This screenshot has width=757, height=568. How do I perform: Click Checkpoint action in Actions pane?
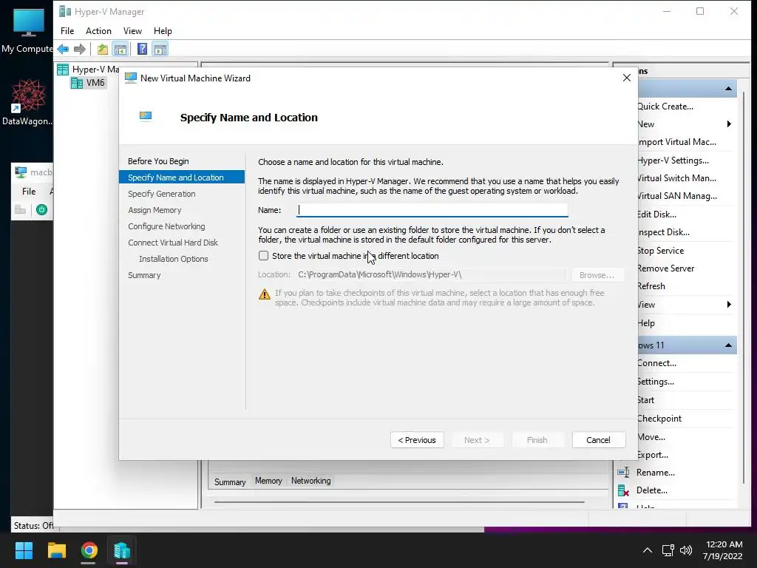point(659,419)
